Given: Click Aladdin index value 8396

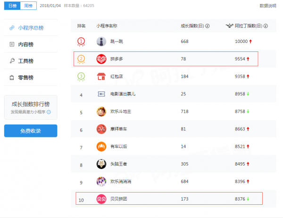Looking at the screenshot, I should [240, 182].
